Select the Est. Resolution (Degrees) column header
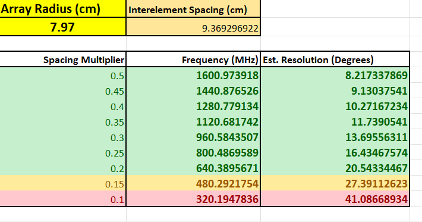 tap(335, 60)
